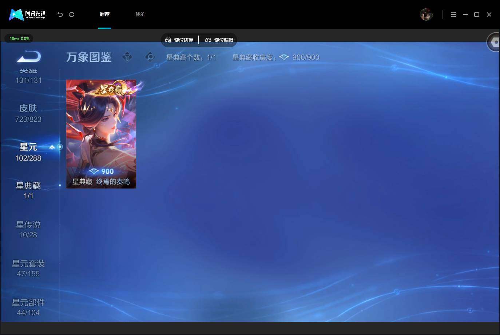Collapse the 星元 category arrow
This screenshot has width=500, height=335.
tap(52, 147)
